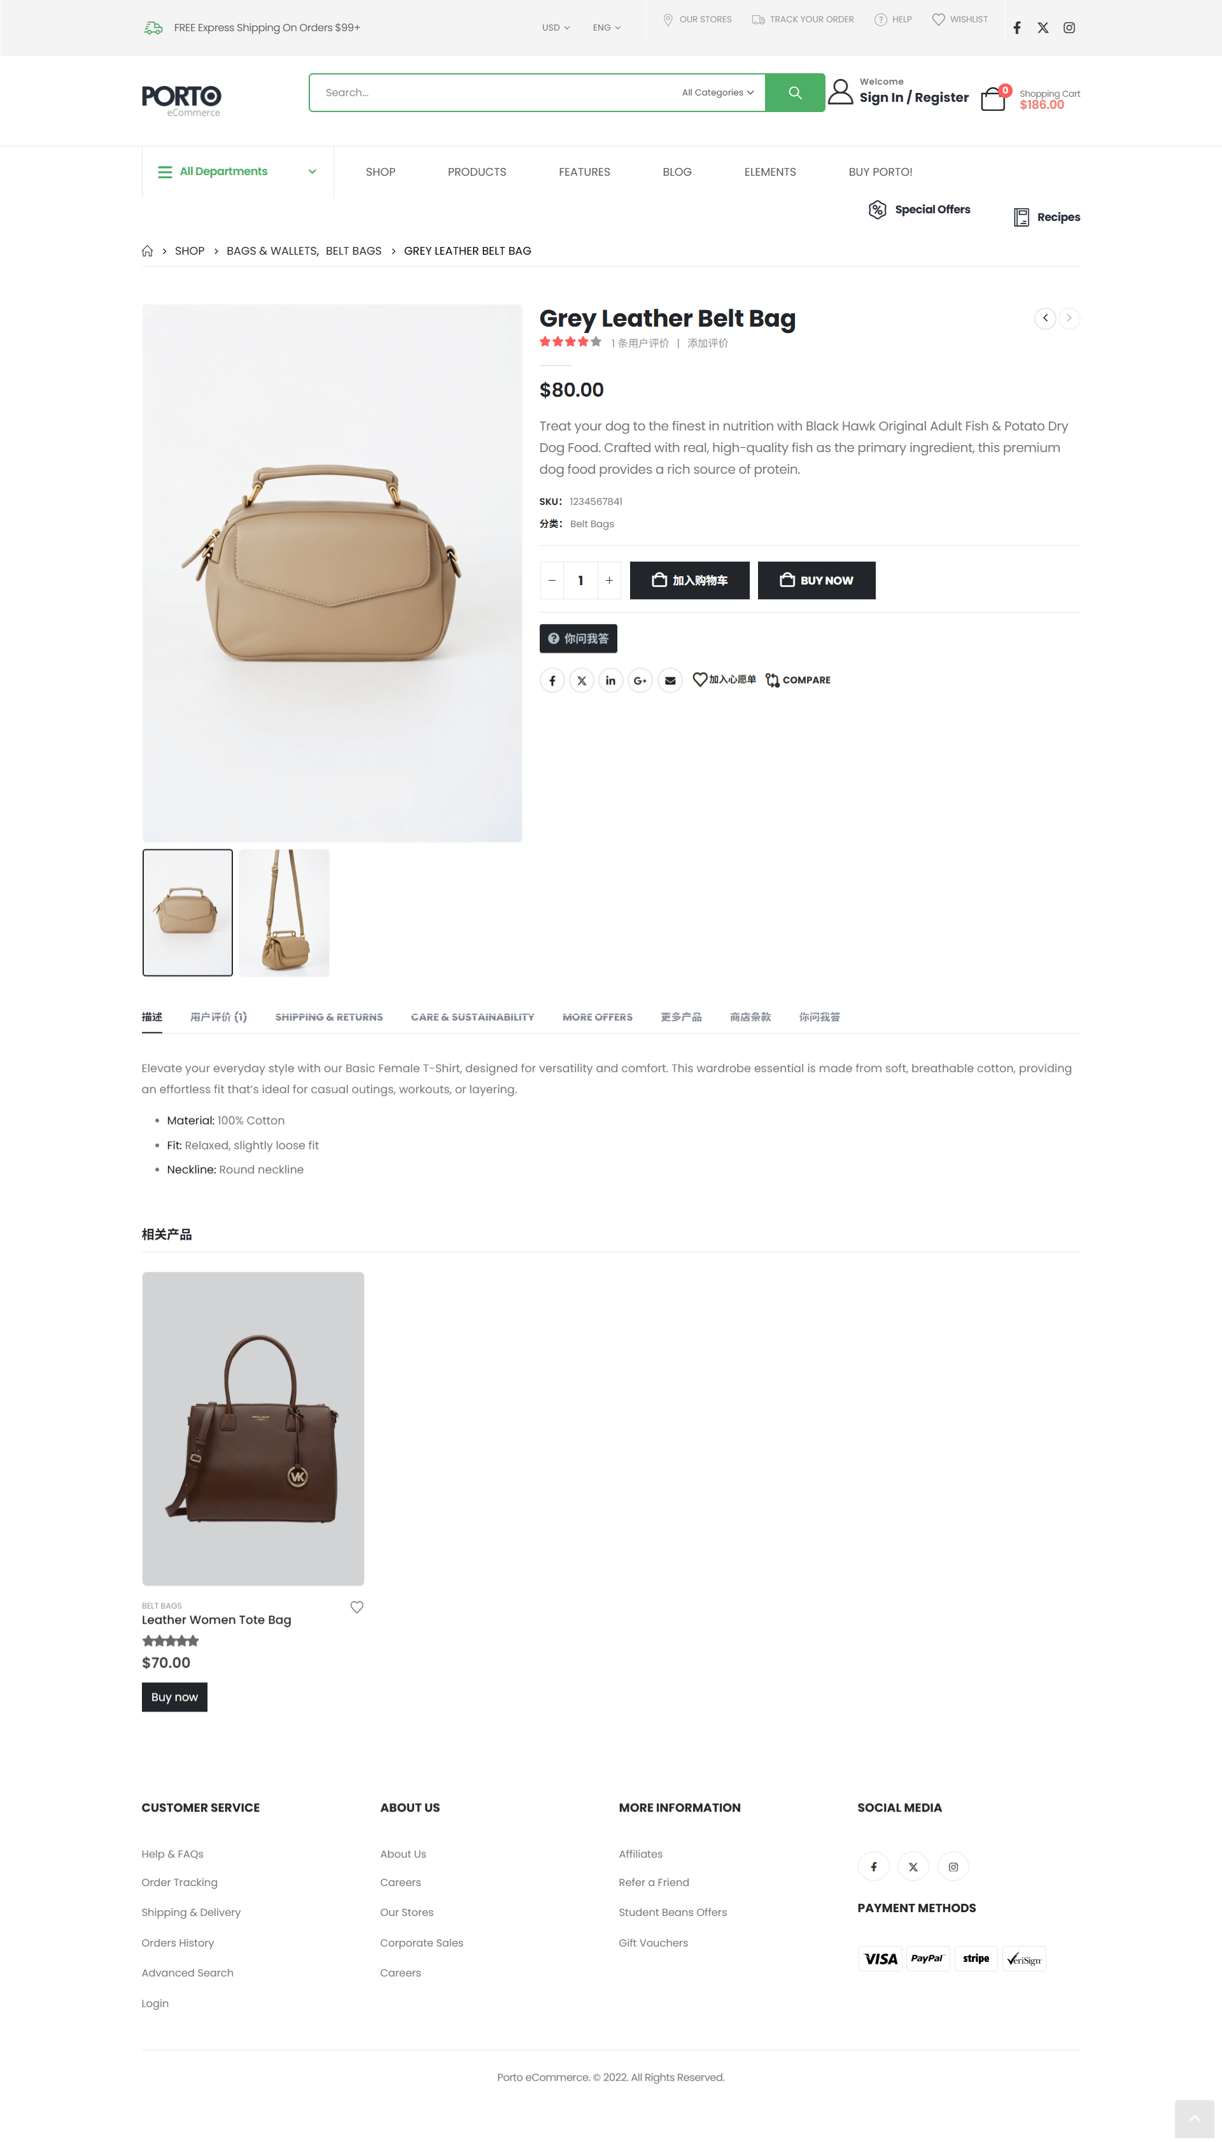The width and height of the screenshot is (1222, 2142).
Task: Select the second bag thumbnail image
Action: click(284, 912)
